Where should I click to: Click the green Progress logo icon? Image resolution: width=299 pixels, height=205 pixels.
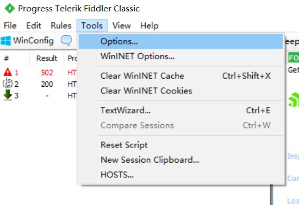point(294,100)
